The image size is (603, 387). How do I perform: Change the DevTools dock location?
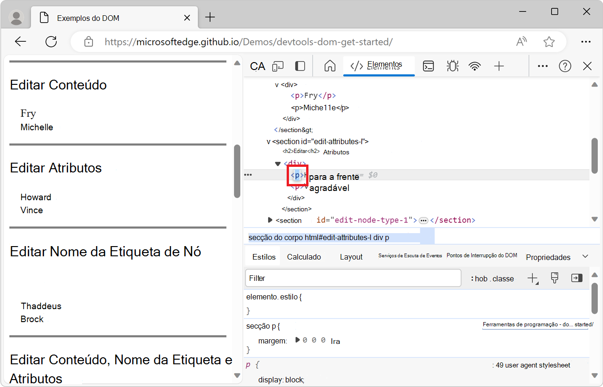(x=300, y=66)
